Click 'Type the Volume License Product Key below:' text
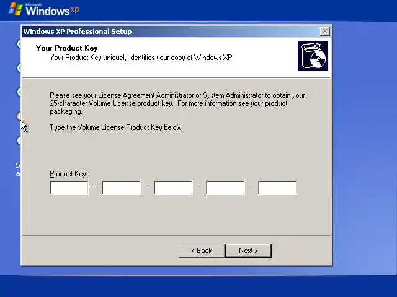The width and height of the screenshot is (397, 297). coord(116,127)
